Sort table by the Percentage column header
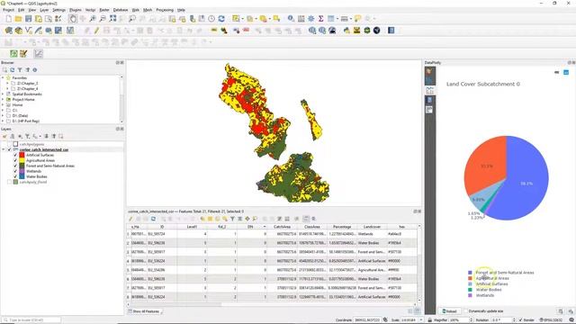The height and width of the screenshot is (324, 576). pyautogui.click(x=342, y=227)
